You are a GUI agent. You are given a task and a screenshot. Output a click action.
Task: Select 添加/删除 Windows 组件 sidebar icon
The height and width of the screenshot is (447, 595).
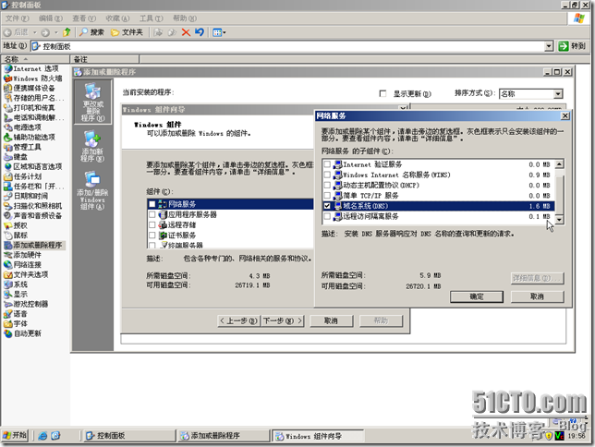click(92, 191)
